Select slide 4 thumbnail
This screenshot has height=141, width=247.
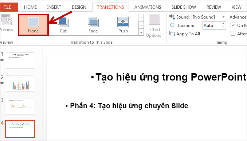(20, 129)
